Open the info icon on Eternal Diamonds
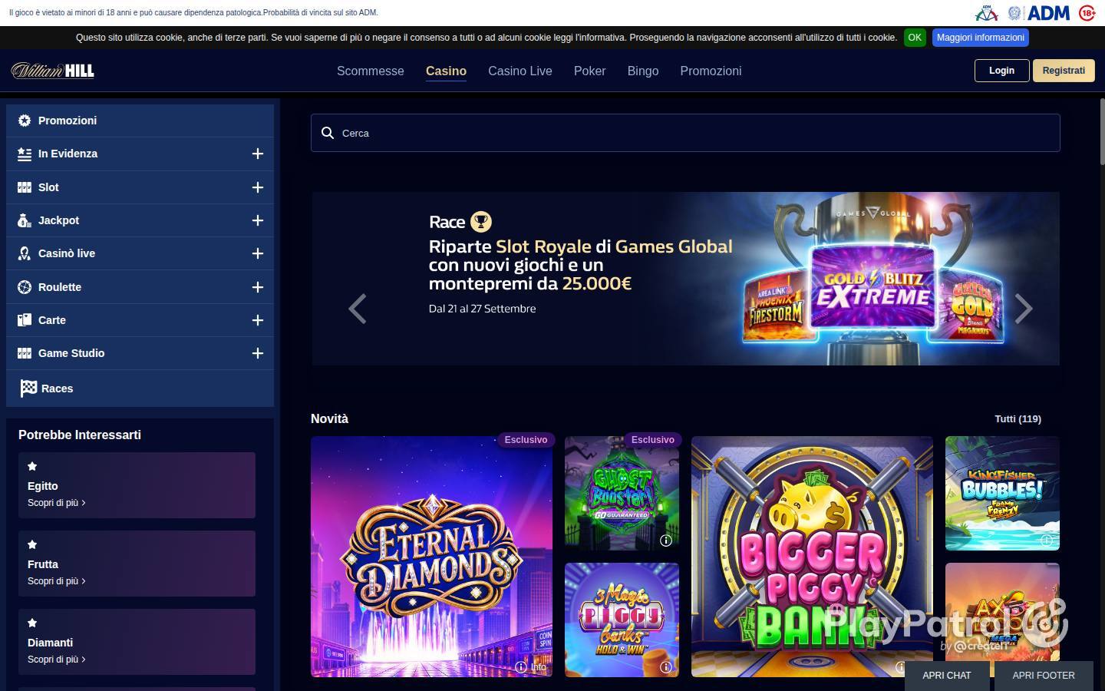This screenshot has height=691, width=1105. (521, 666)
